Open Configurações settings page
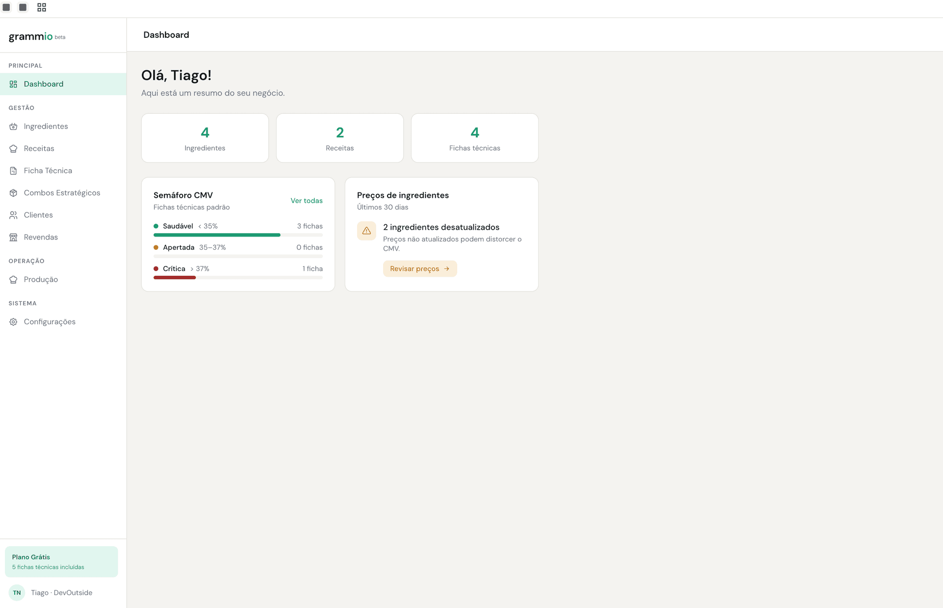This screenshot has height=608, width=943. pos(63,322)
